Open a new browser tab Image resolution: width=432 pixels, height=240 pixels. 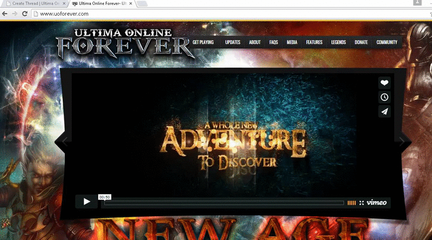click(141, 4)
